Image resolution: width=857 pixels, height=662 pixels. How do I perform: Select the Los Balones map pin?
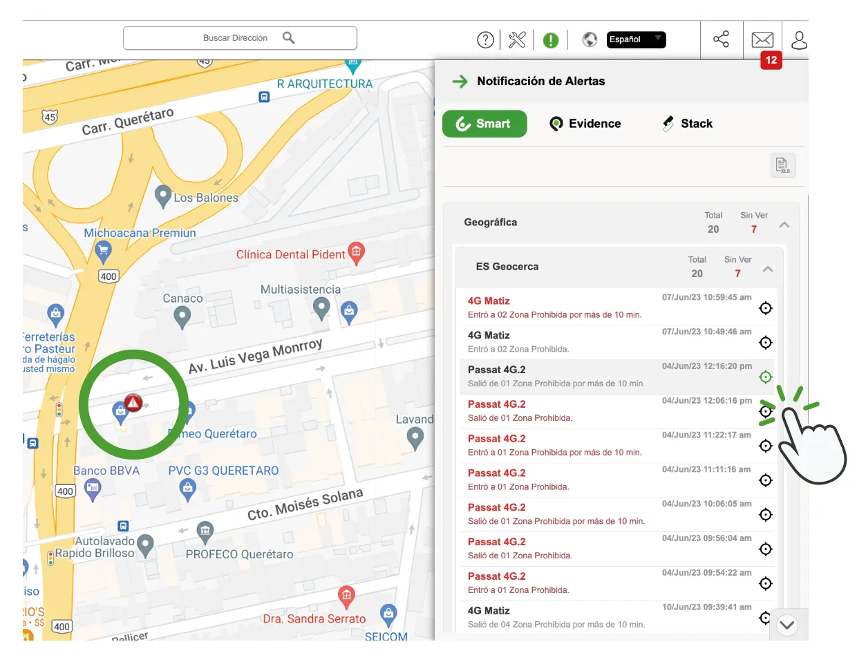162,197
